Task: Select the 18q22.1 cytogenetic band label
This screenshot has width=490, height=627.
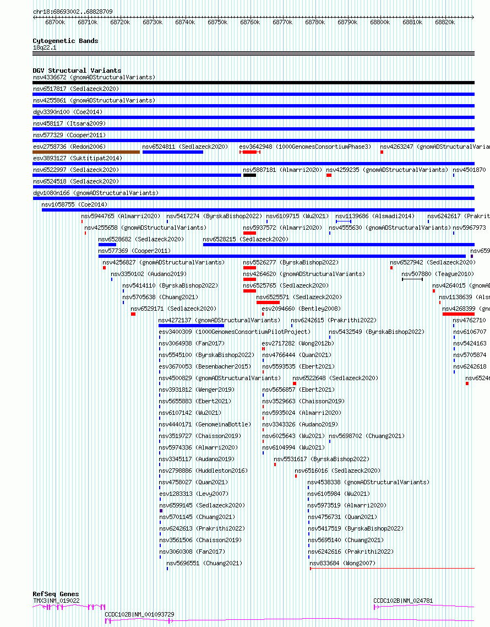Action: pyautogui.click(x=45, y=47)
